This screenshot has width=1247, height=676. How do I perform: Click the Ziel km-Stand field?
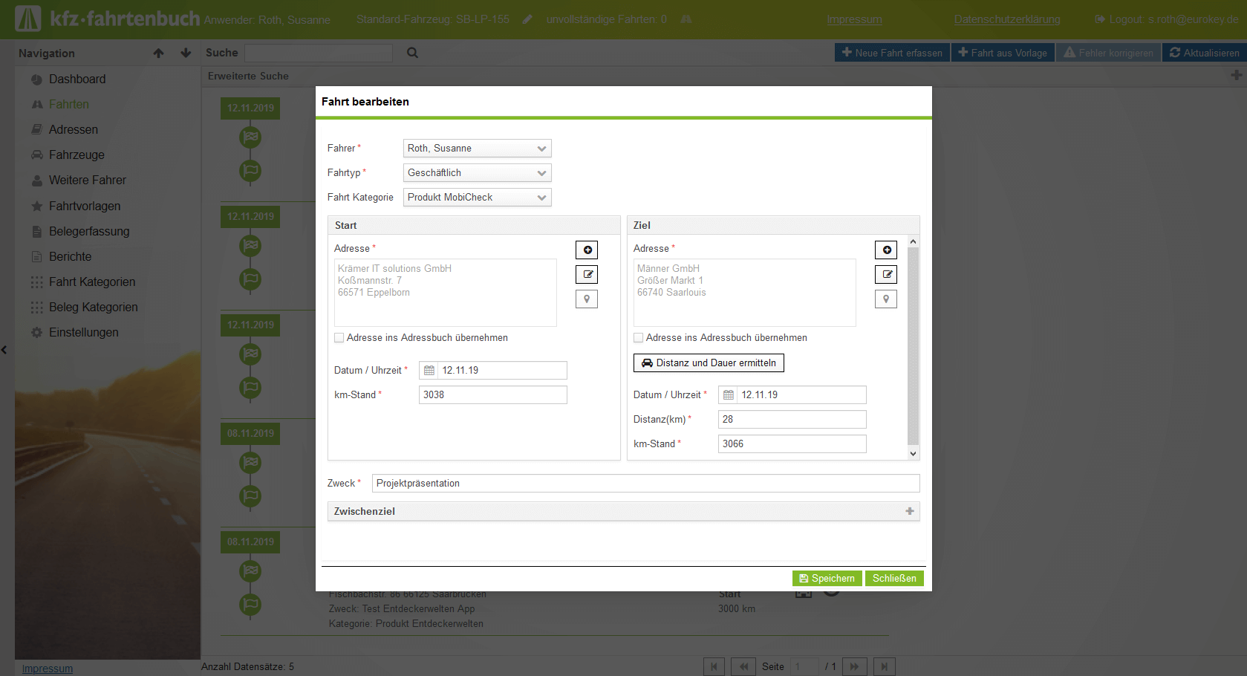click(x=792, y=443)
